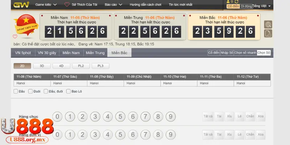This screenshot has width=290, height=145.
Task: Click Tất cả in Hàng chục row
Action: 208,116
